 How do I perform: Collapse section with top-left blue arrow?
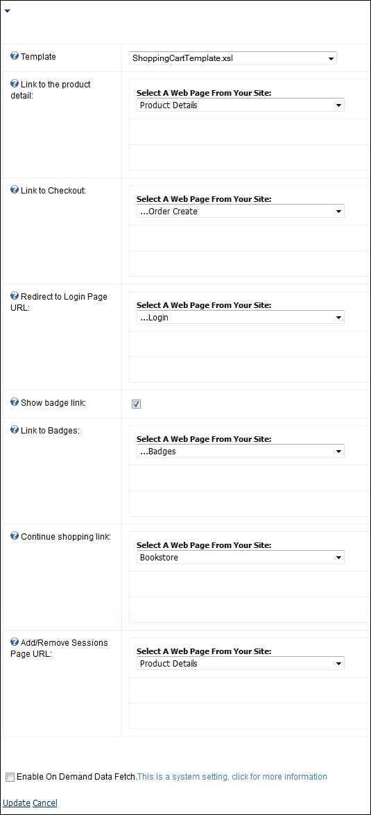(x=7, y=11)
